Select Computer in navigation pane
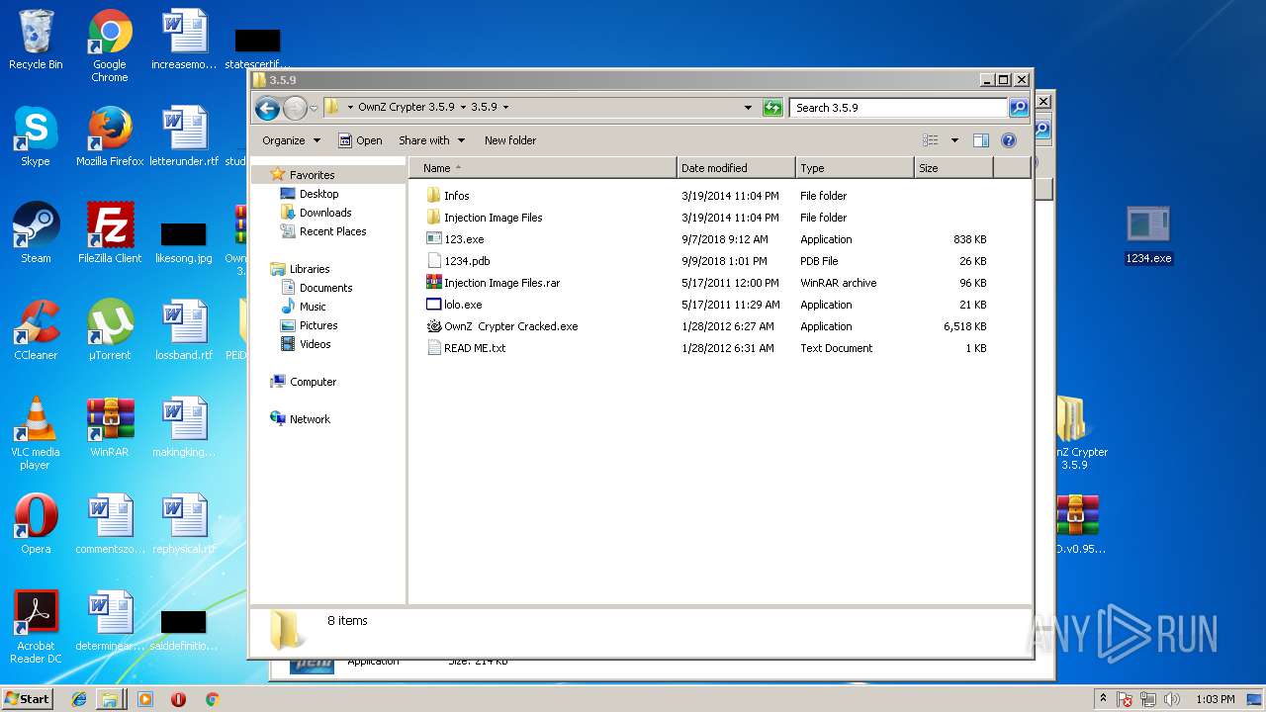The image size is (1266, 712). [x=313, y=382]
